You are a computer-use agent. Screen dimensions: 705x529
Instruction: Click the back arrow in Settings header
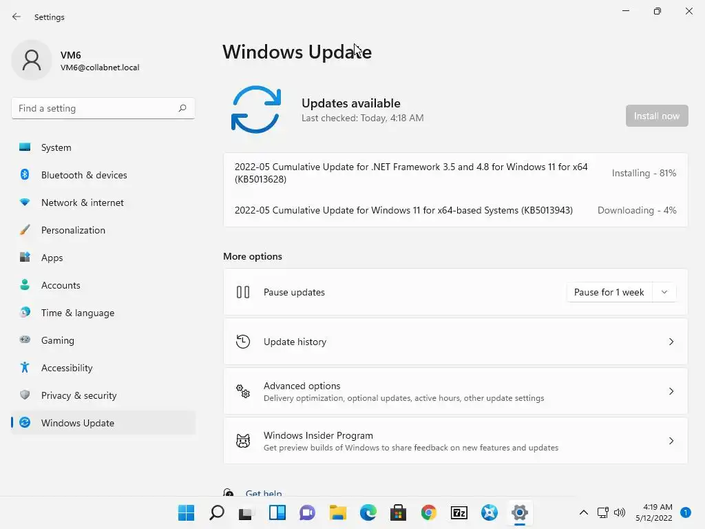click(x=17, y=17)
